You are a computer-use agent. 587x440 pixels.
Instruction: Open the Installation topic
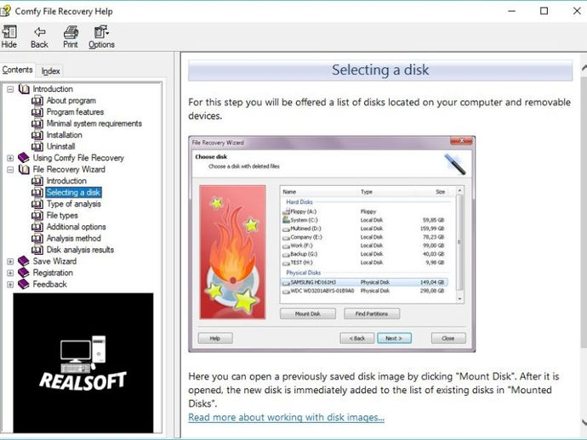64,135
